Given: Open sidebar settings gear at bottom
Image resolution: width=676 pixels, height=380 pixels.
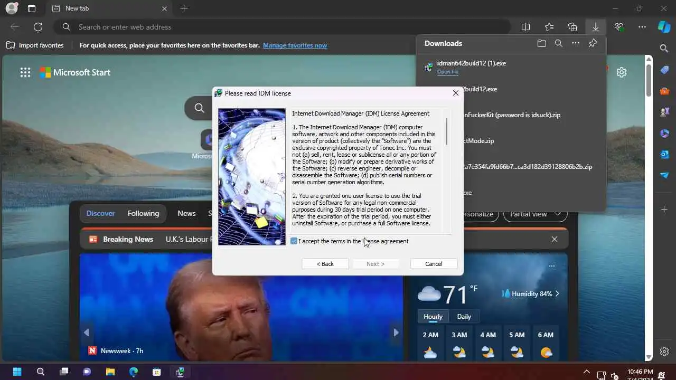Looking at the screenshot, I should [664, 351].
